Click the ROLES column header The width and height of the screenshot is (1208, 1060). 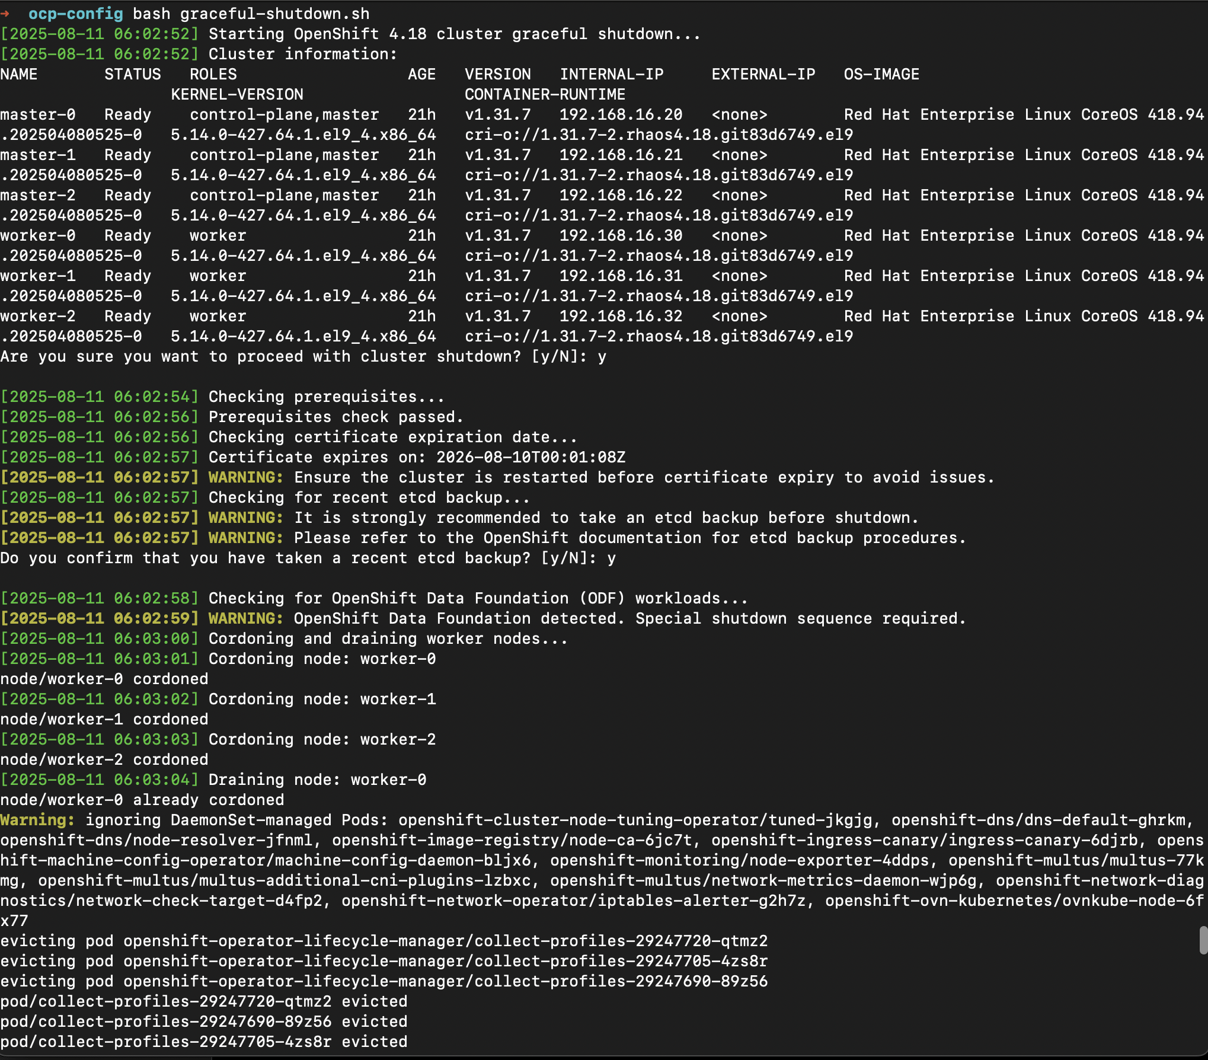pyautogui.click(x=213, y=74)
